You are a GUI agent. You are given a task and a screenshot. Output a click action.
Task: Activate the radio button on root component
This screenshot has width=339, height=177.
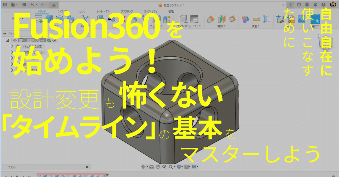[54, 40]
